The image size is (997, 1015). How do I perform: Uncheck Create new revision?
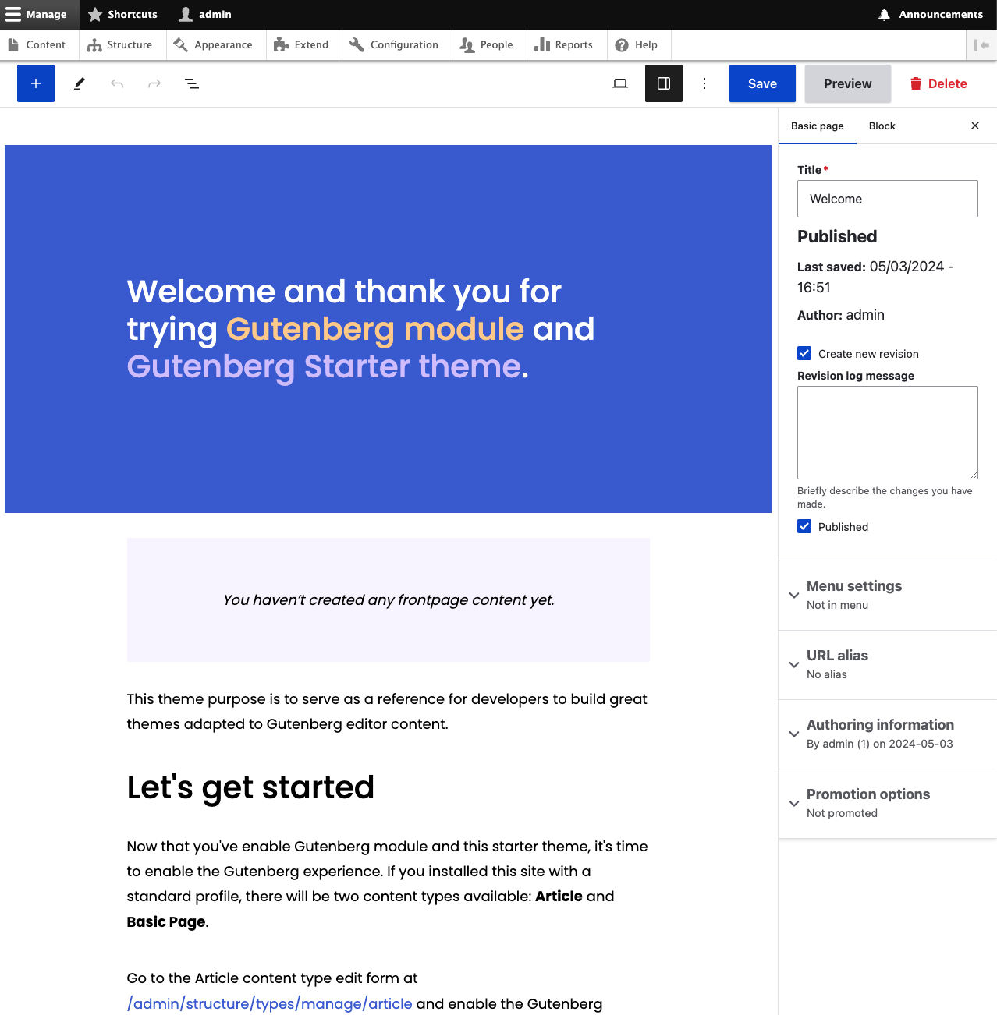click(x=804, y=353)
